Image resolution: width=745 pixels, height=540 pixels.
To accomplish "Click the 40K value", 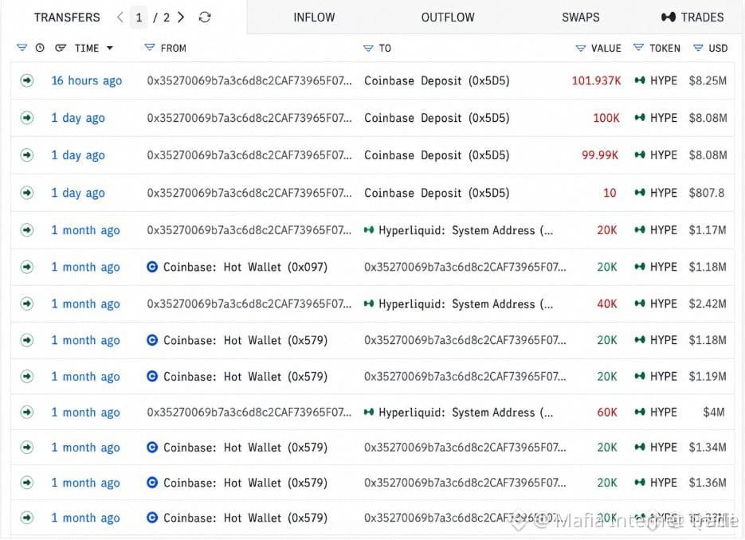I will pyautogui.click(x=606, y=304).
